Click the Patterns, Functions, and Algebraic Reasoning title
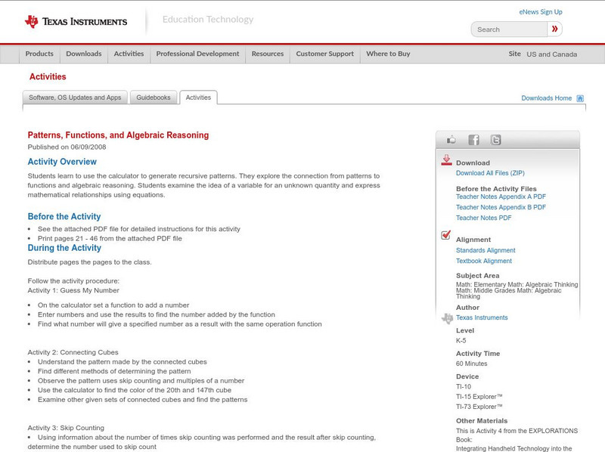This screenshot has height=452, width=605. click(118, 135)
